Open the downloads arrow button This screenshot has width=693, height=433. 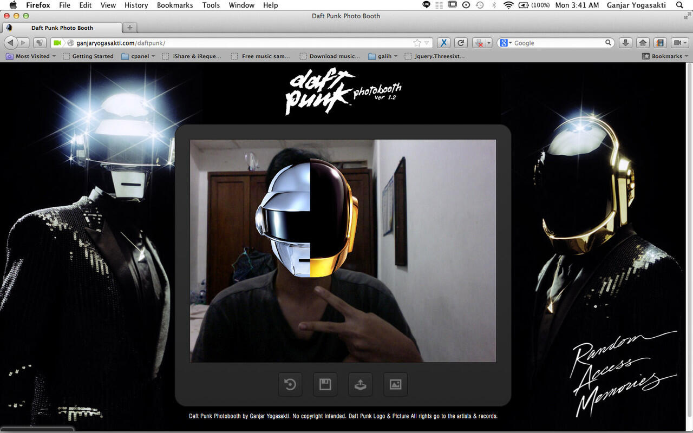(625, 43)
